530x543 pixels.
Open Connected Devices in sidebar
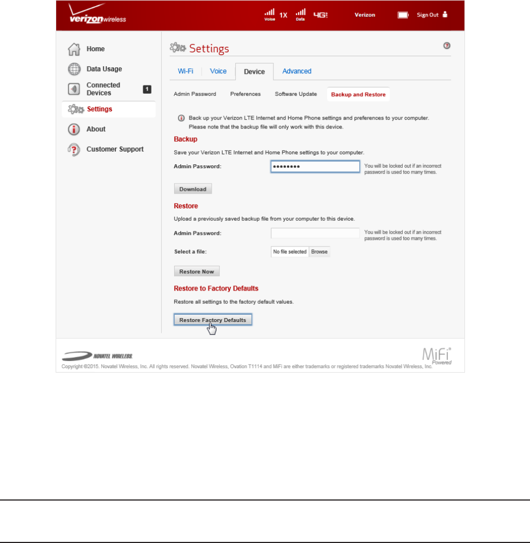[103, 89]
